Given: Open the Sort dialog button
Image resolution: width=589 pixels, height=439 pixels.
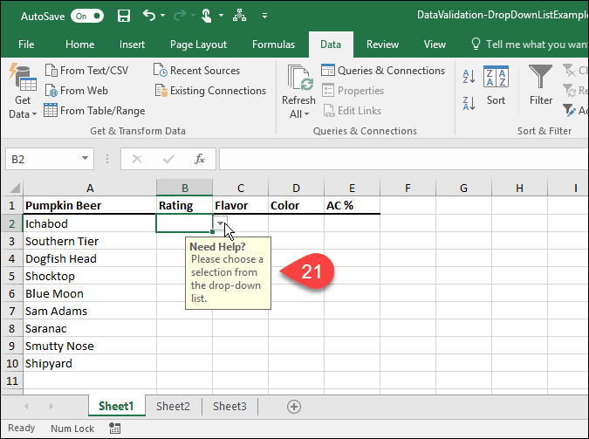Looking at the screenshot, I should click(x=496, y=85).
